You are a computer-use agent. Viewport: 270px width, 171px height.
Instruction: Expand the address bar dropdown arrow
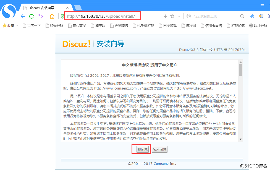179,16
